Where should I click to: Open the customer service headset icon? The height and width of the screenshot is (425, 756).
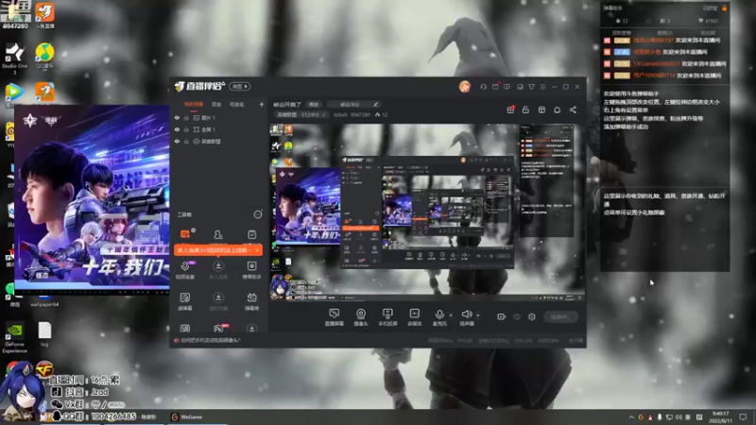483,87
